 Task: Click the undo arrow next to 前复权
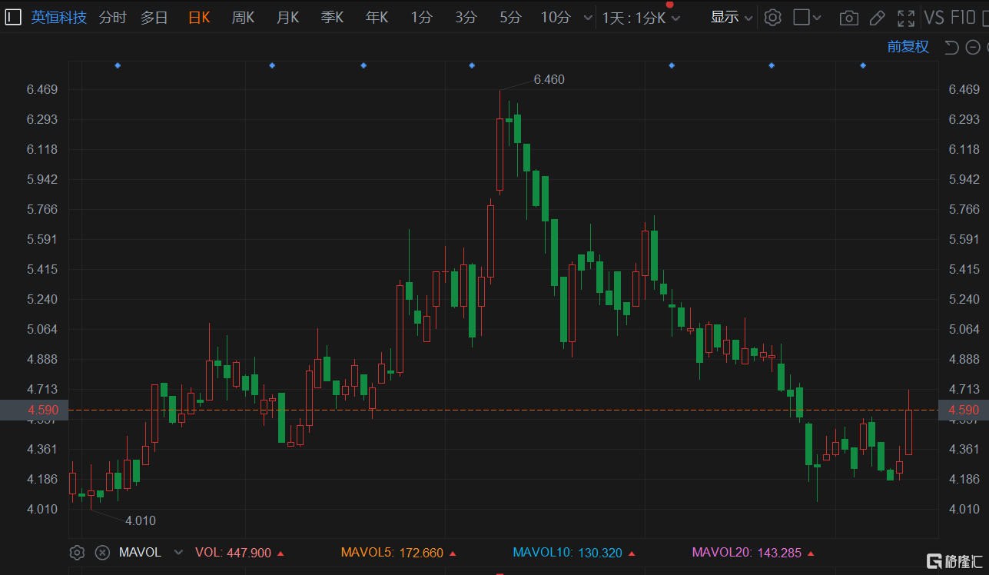[951, 48]
